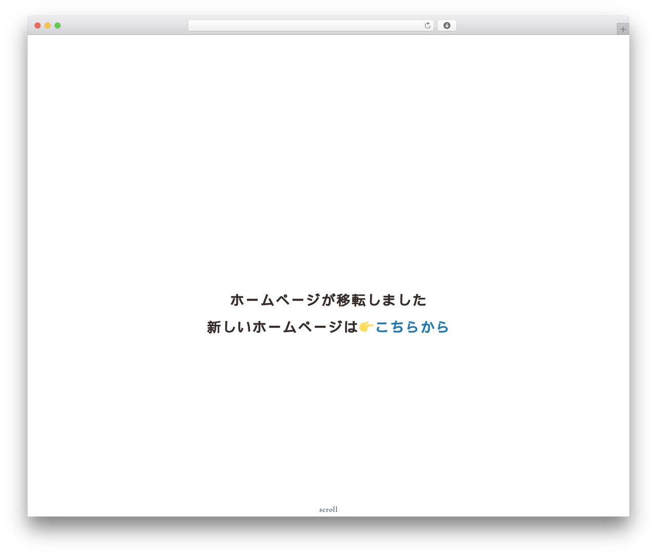
Task: Click the text 新しいホームページは
Action: click(282, 327)
